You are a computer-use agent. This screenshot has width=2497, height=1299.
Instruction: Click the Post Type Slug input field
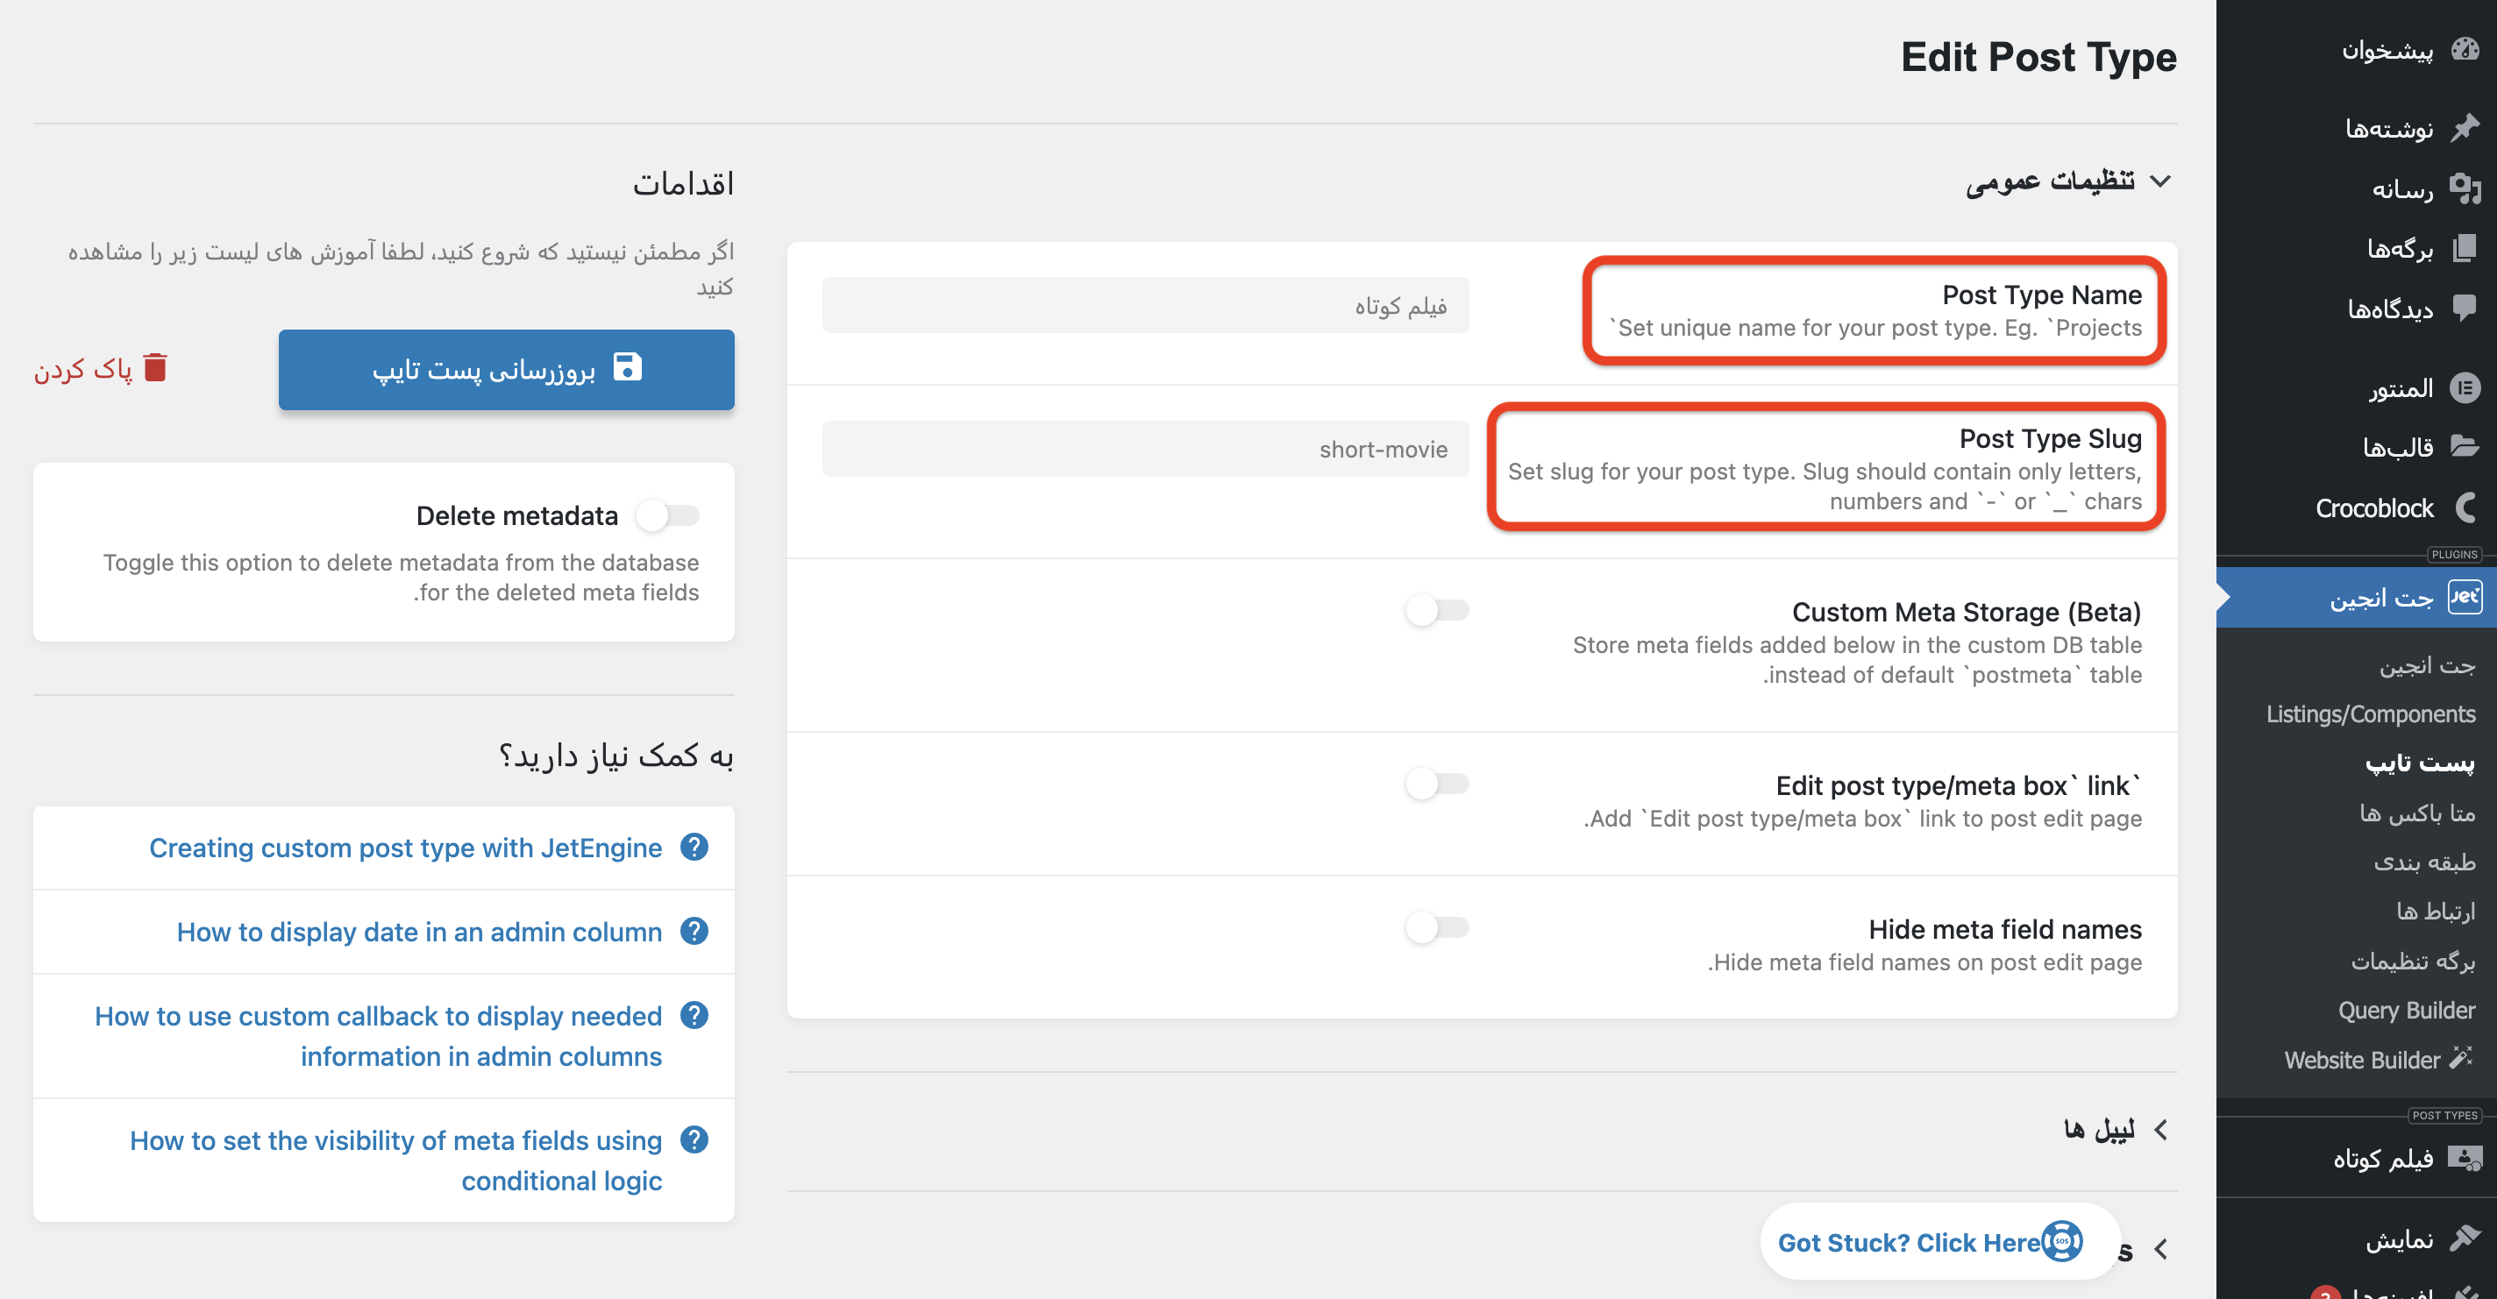point(1145,449)
